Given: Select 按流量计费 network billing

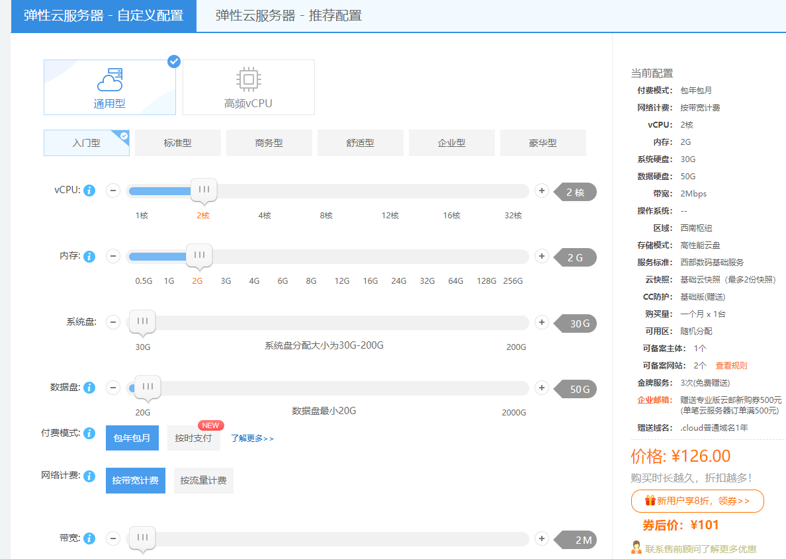Looking at the screenshot, I should 204,481.
